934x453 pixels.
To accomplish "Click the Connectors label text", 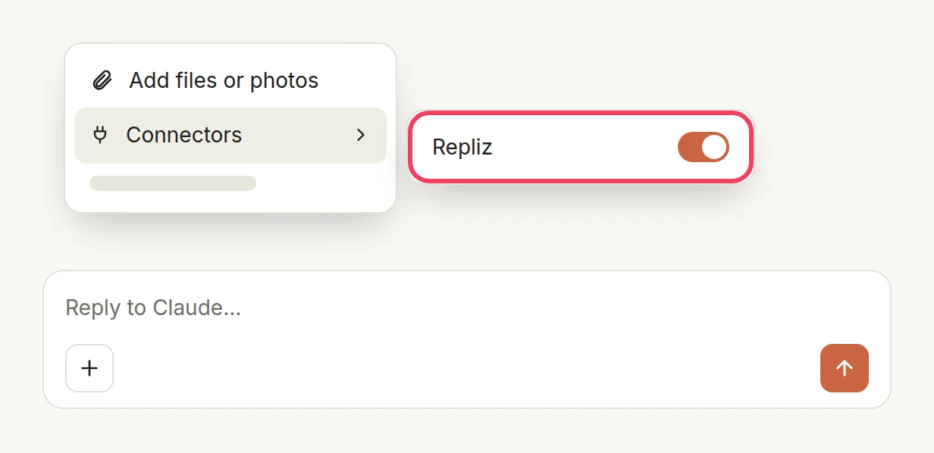I will [x=184, y=135].
